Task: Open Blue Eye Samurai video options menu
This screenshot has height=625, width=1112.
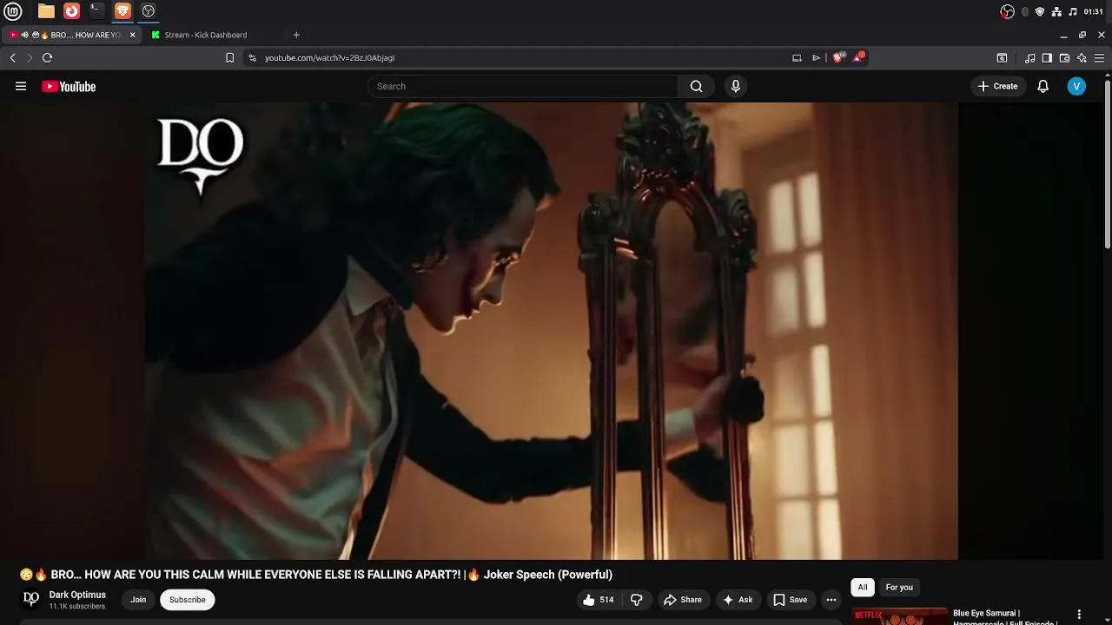Action: click(1079, 615)
